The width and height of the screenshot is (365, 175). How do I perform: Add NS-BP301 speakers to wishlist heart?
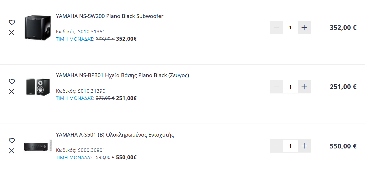[12, 82]
